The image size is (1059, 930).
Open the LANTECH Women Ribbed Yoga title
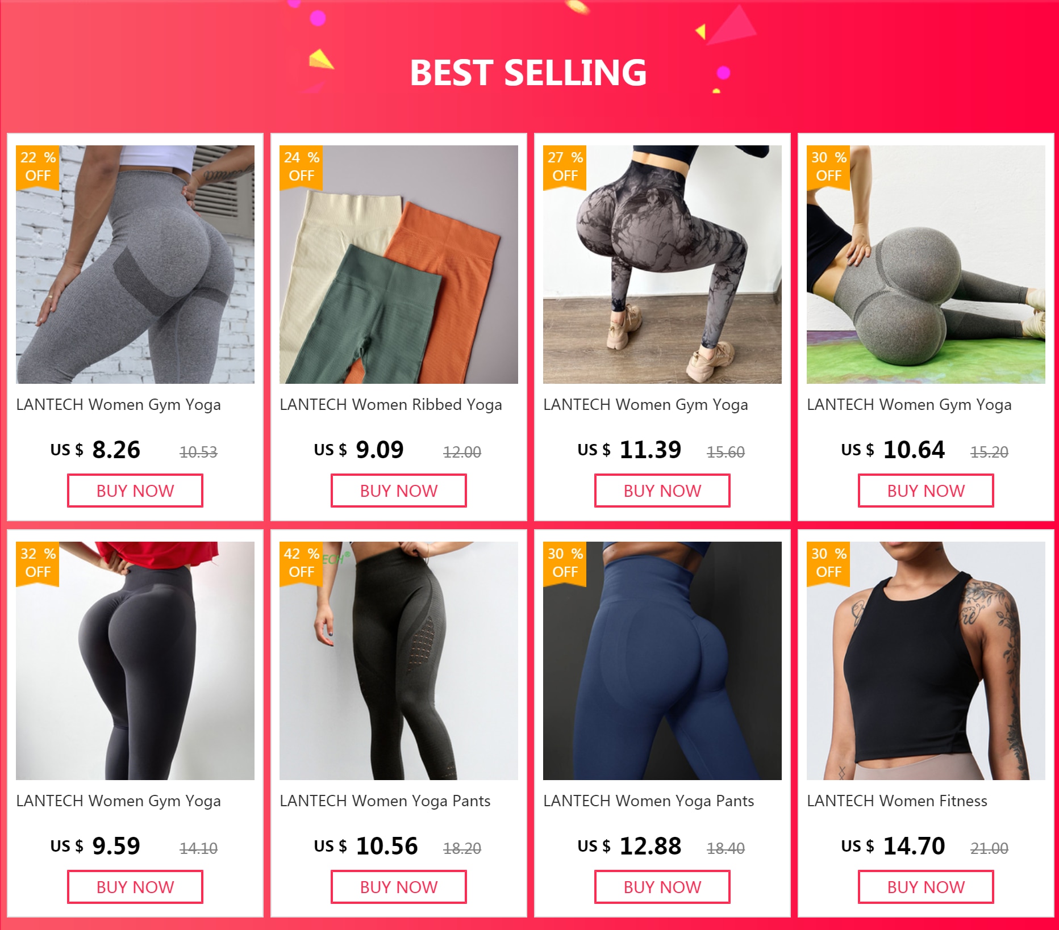click(x=391, y=405)
